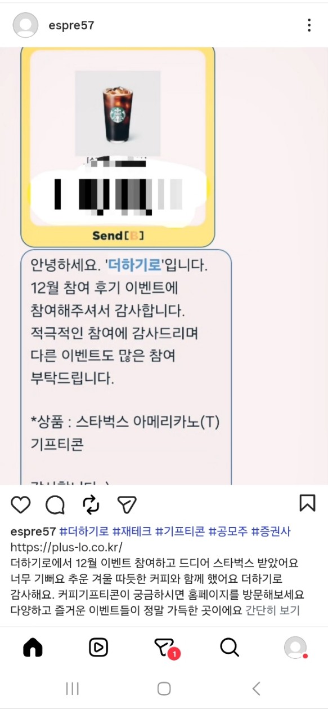Share the post with the paper plane icon
328x709 pixels.
click(x=127, y=504)
